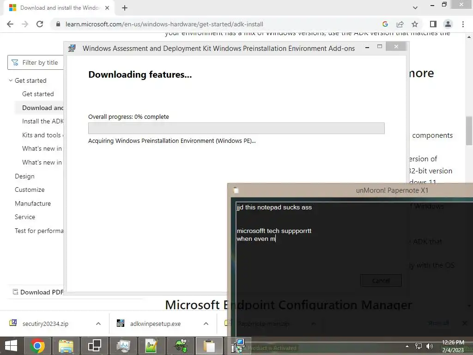
Task: Minimize the ADK installer window
Action: [367, 47]
